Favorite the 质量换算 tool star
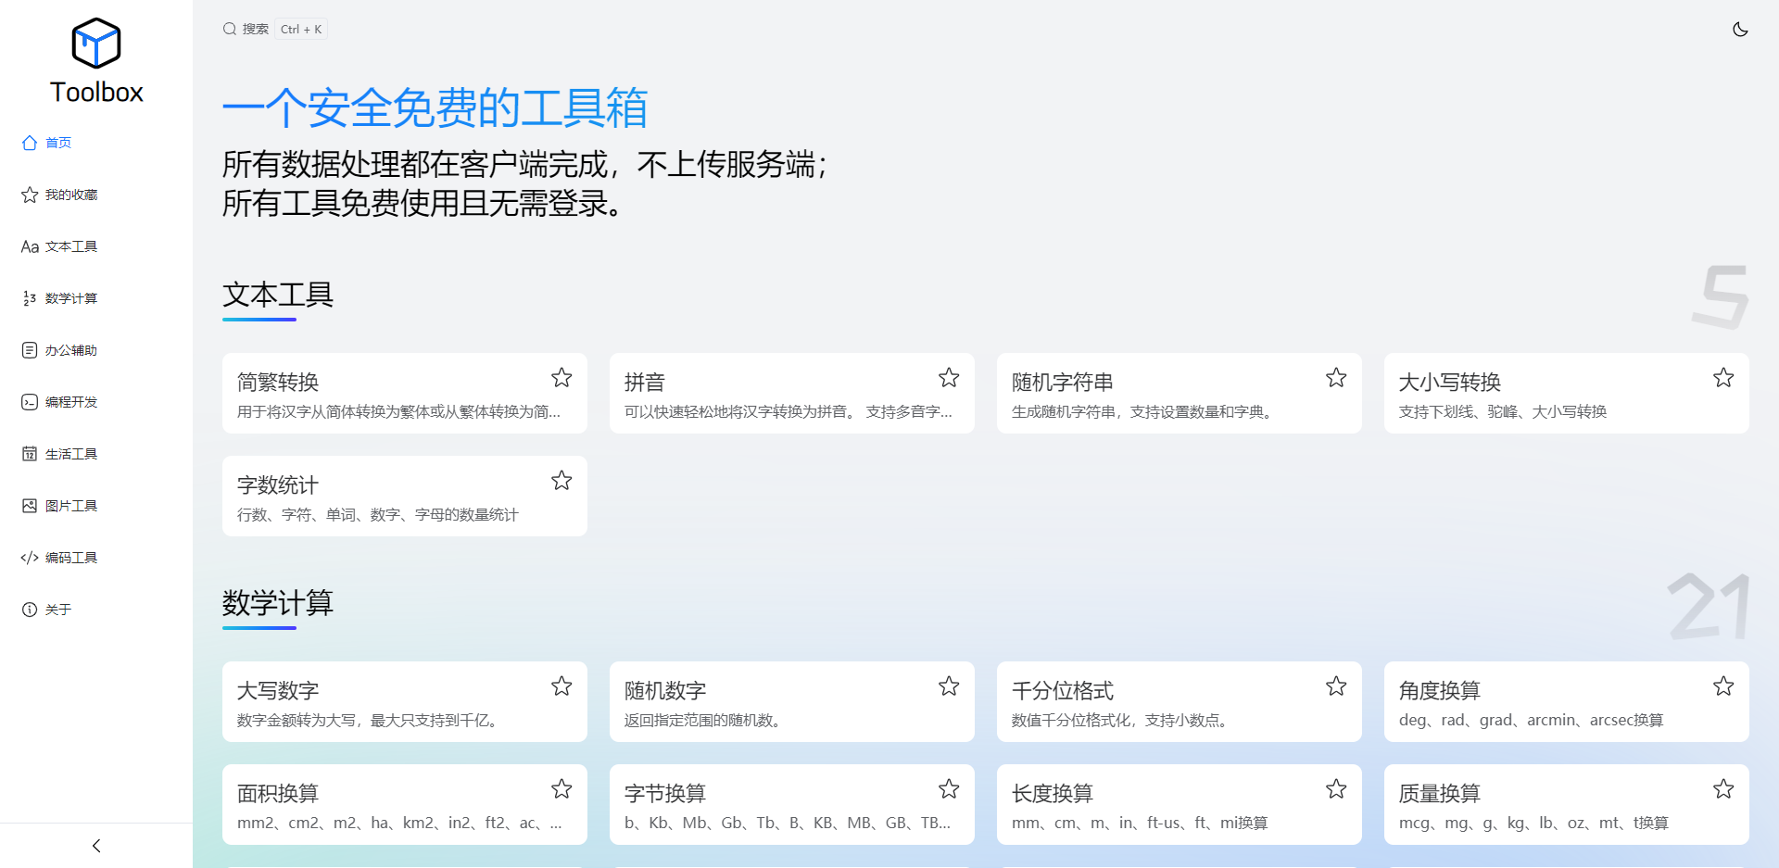1779x868 pixels. [1723, 789]
